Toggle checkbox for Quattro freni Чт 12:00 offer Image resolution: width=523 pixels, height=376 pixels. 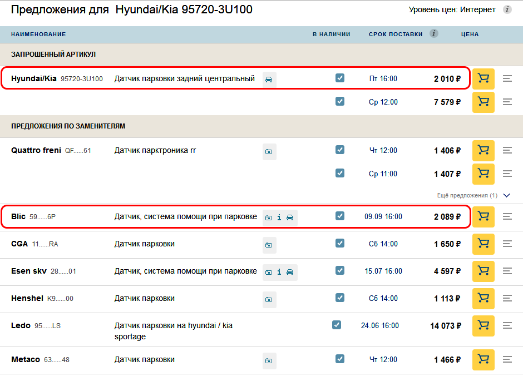(340, 150)
